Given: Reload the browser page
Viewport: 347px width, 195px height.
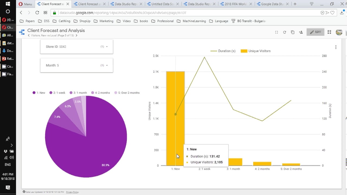Looking at the screenshot, I should 37,13.
